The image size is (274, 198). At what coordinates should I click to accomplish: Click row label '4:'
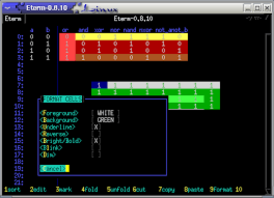[x=20, y=65]
